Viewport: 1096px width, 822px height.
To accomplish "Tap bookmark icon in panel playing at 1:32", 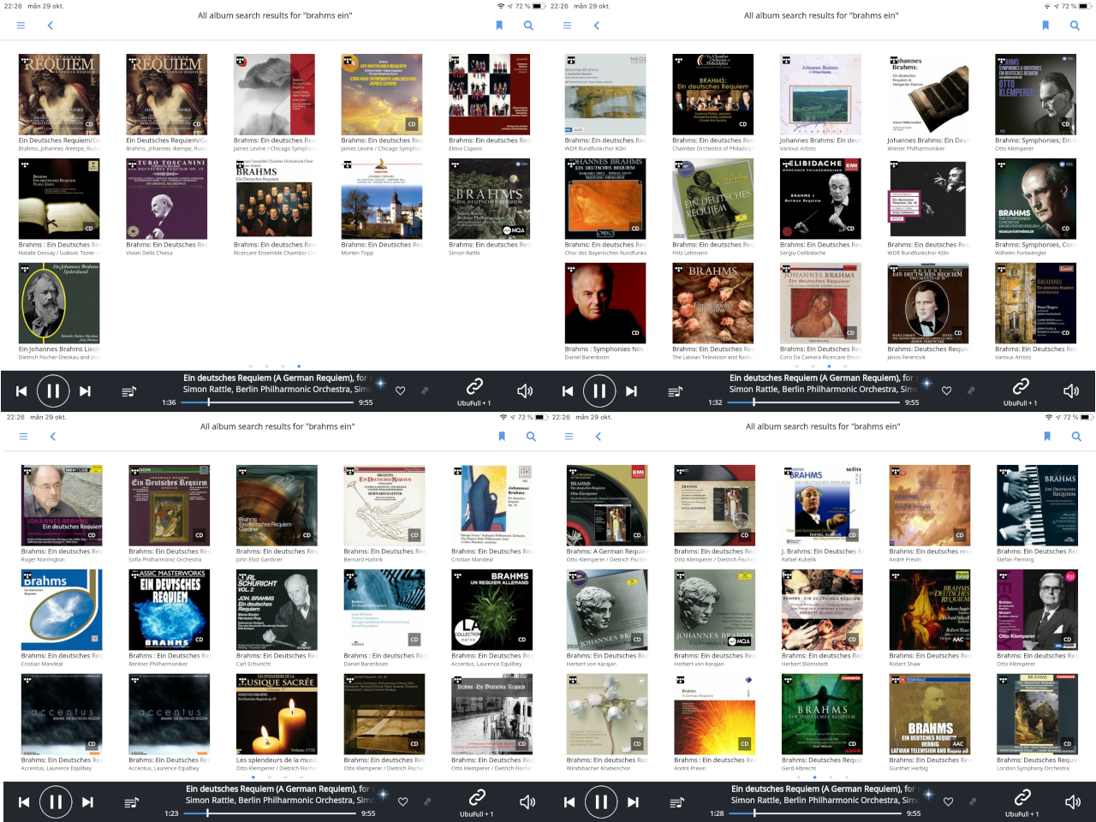I will coord(1045,26).
